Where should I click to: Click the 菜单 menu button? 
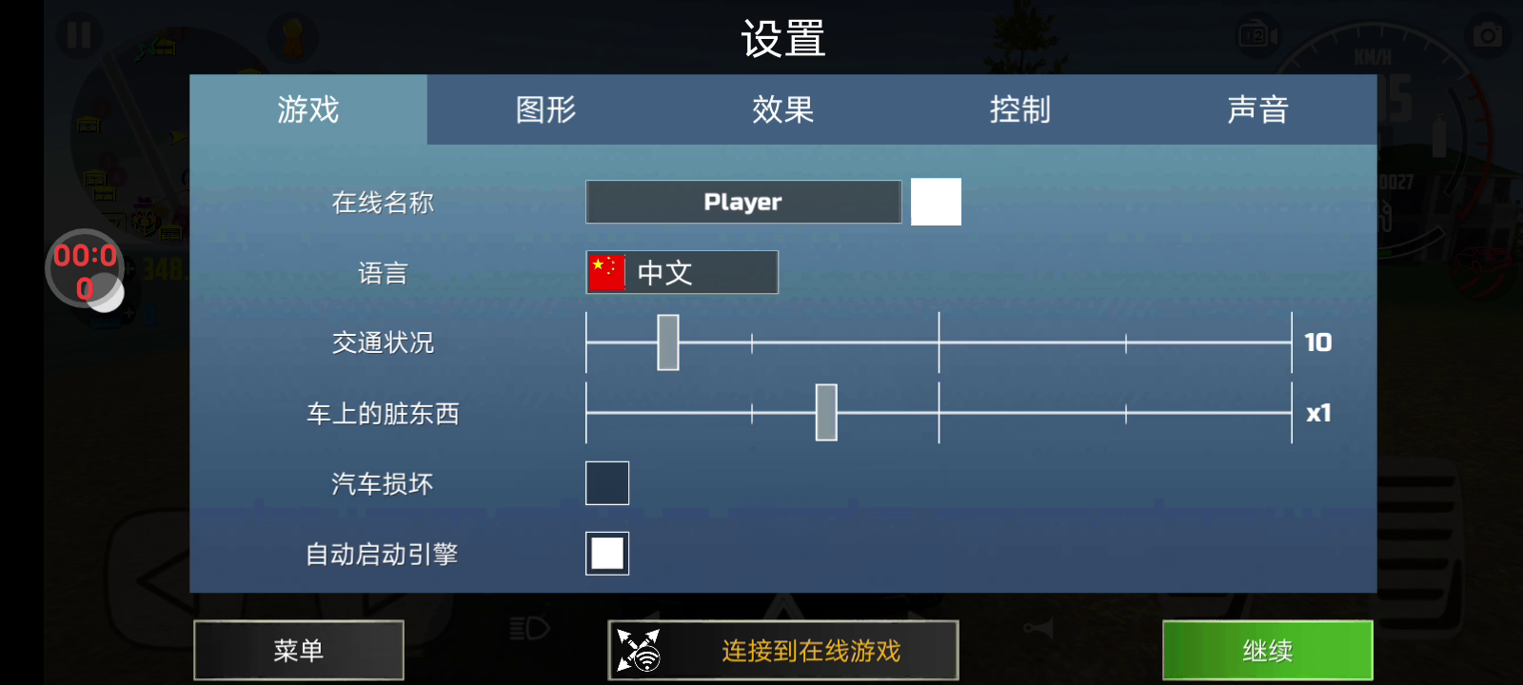(299, 651)
